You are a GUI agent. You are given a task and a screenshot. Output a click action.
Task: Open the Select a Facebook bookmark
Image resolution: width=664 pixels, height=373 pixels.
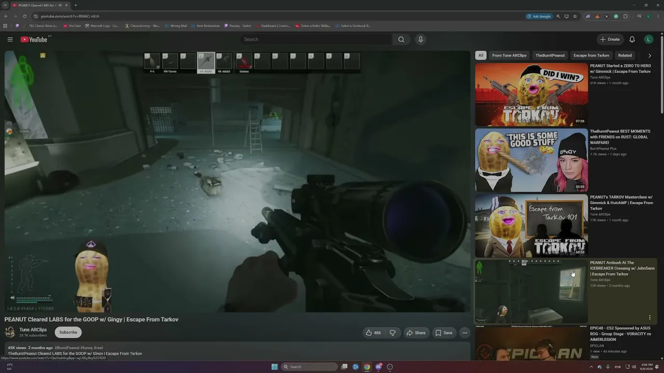click(353, 26)
